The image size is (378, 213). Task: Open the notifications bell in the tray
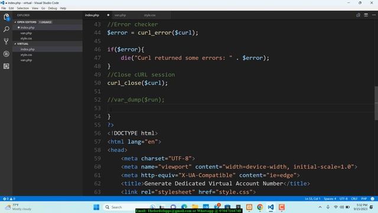[372, 207]
